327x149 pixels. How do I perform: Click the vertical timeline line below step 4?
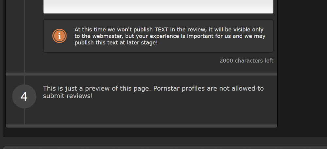(x=24, y=116)
